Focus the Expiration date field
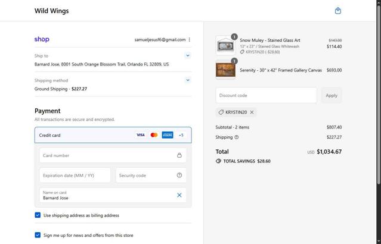 click(75, 175)
